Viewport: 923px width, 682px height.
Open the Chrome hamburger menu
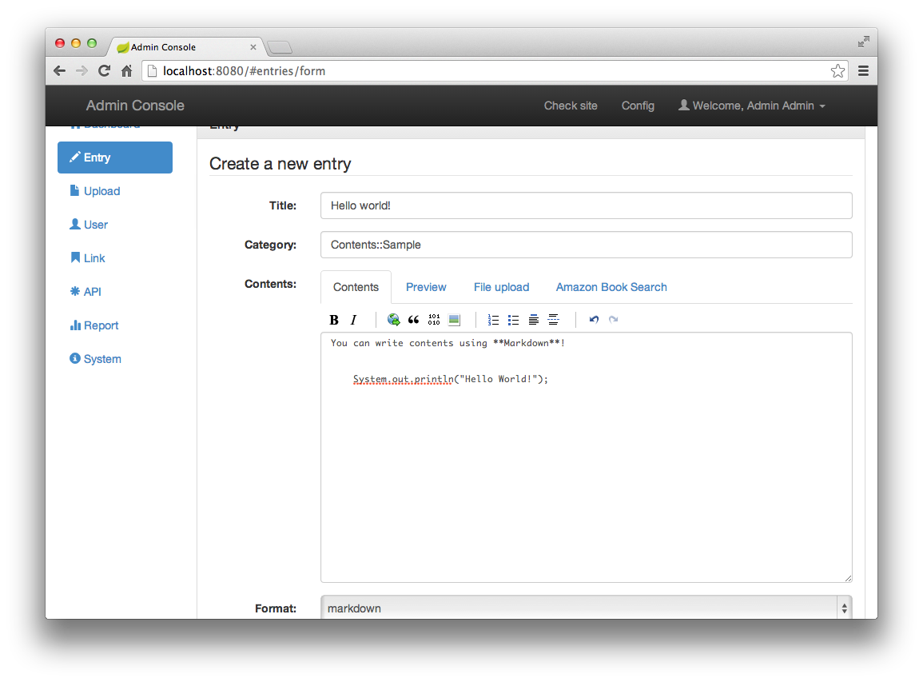(864, 71)
